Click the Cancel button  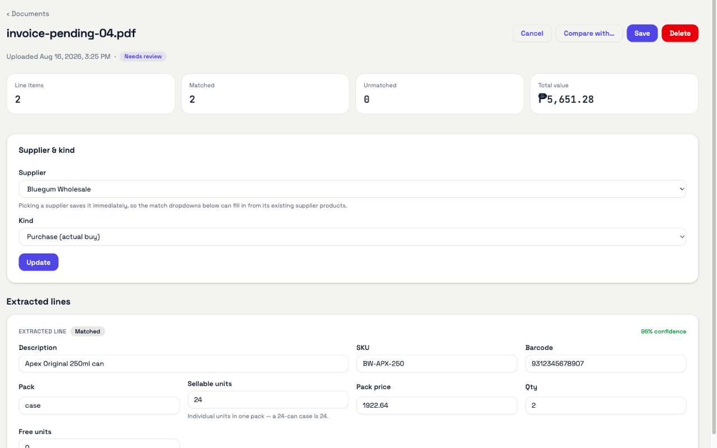(532, 33)
